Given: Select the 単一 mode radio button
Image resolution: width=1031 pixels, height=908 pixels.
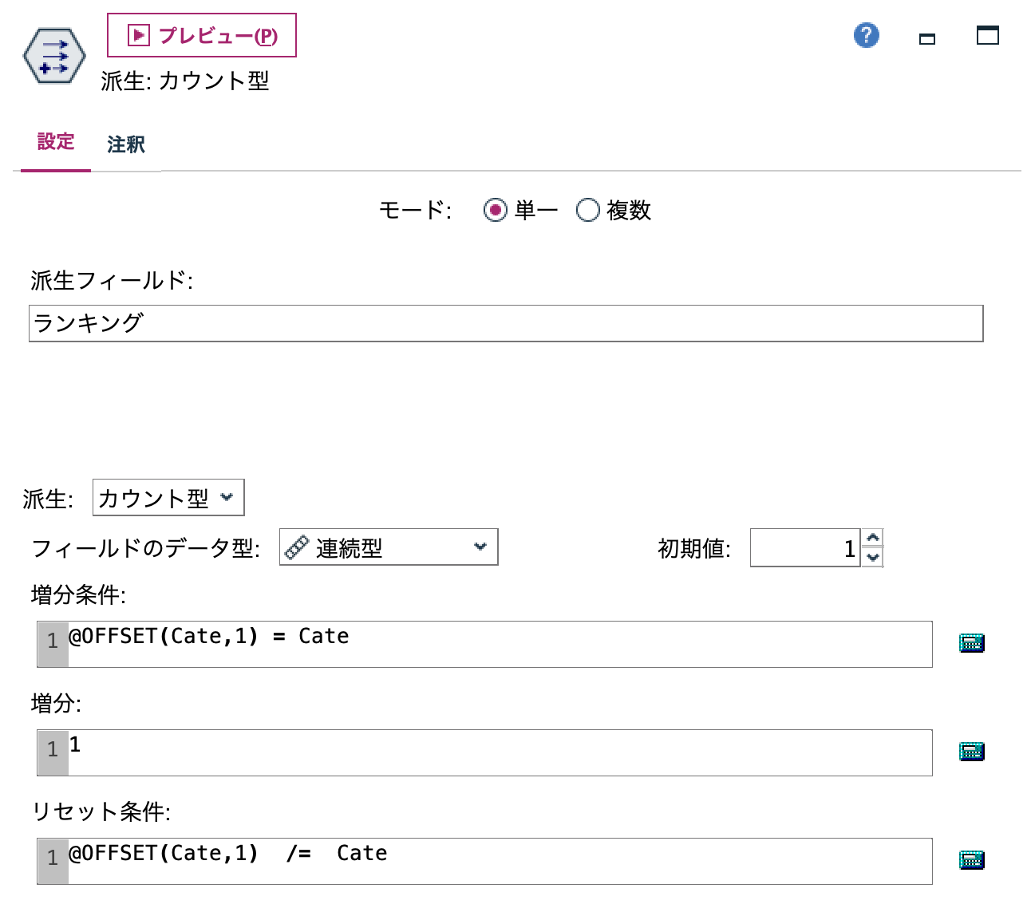Looking at the screenshot, I should [496, 211].
